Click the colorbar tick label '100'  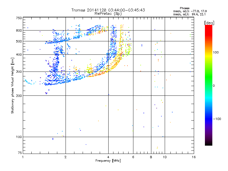point(216,52)
